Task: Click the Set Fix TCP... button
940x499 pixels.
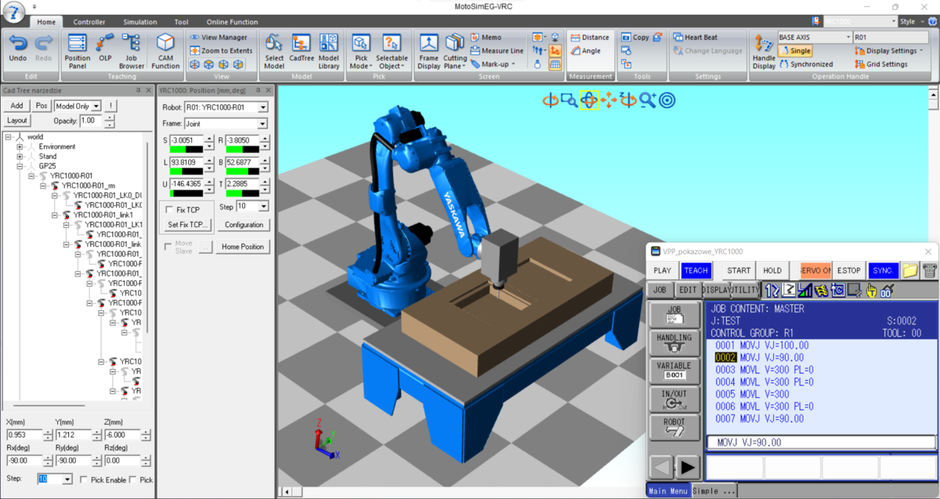Action: (188, 225)
